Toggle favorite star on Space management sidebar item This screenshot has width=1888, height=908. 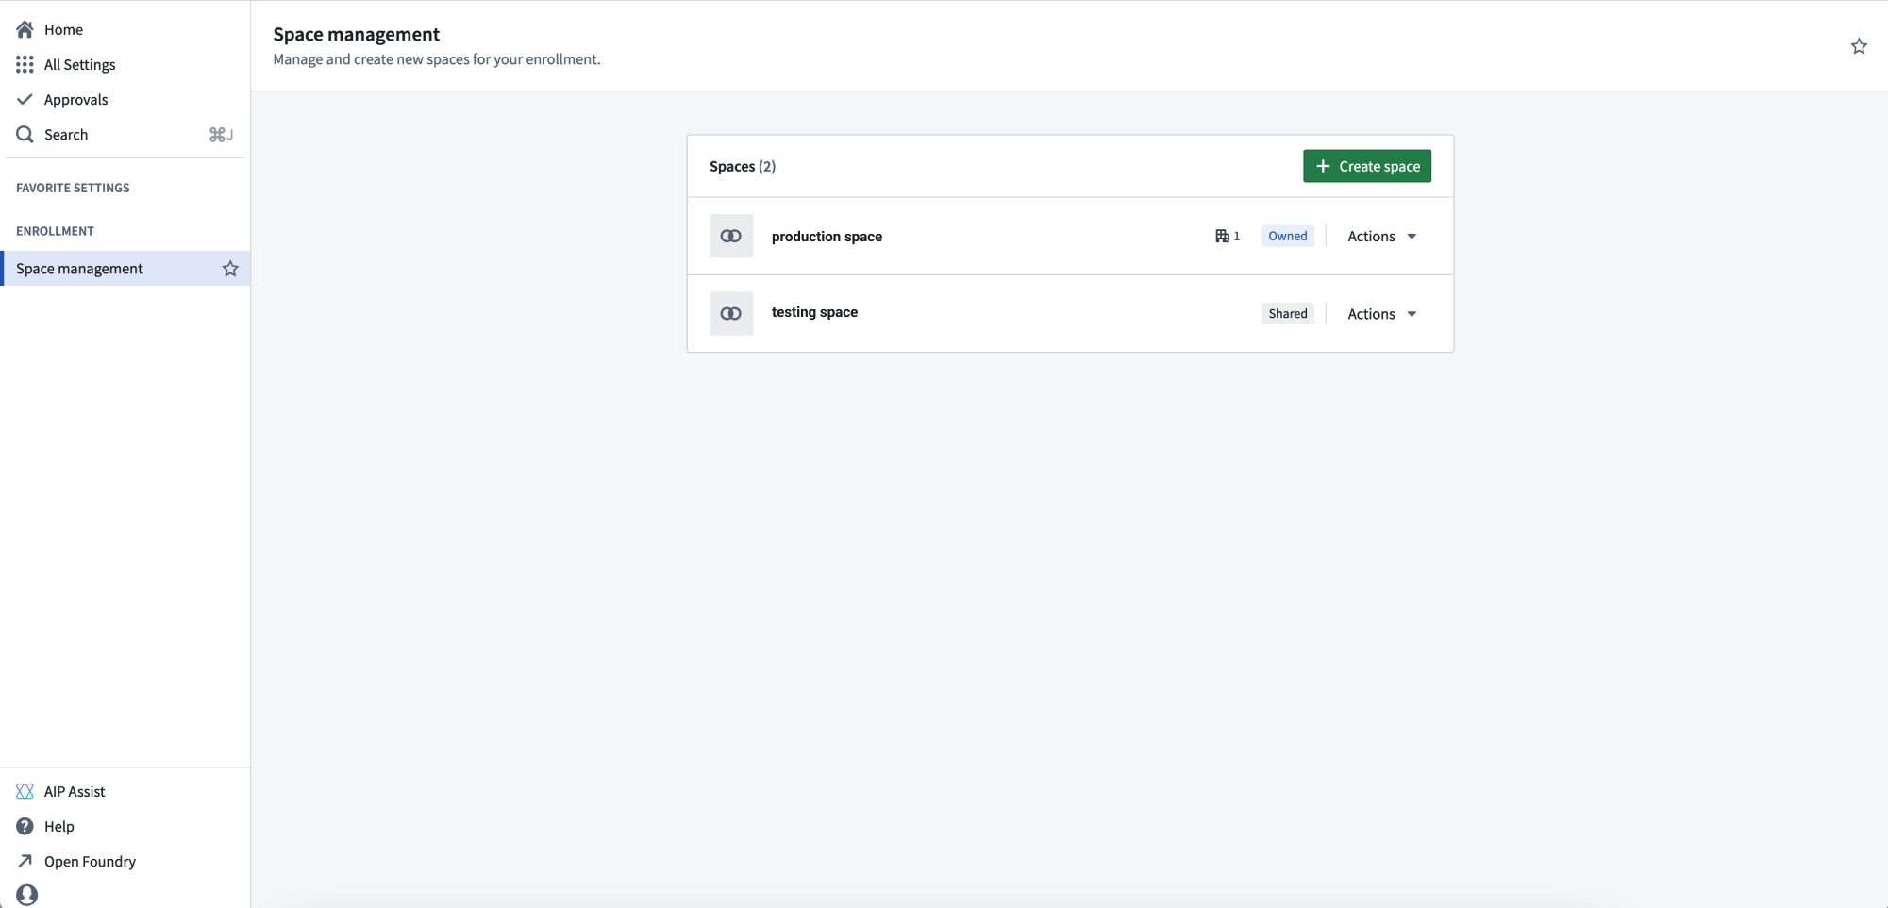pyautogui.click(x=230, y=269)
